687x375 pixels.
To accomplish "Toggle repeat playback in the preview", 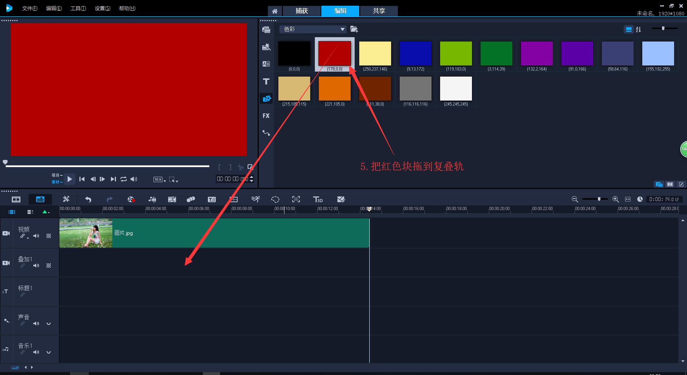I will click(x=123, y=179).
